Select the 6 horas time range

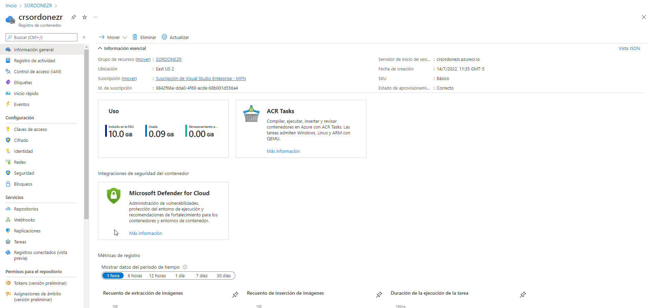pyautogui.click(x=135, y=276)
